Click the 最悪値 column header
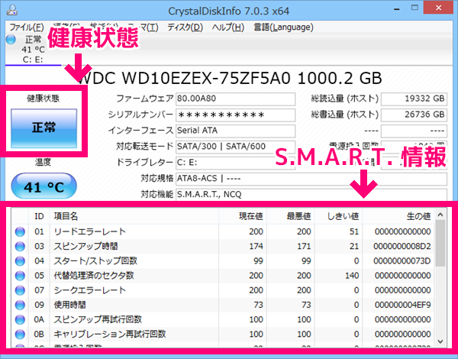Viewport: 458px width, 359px height. [291, 216]
